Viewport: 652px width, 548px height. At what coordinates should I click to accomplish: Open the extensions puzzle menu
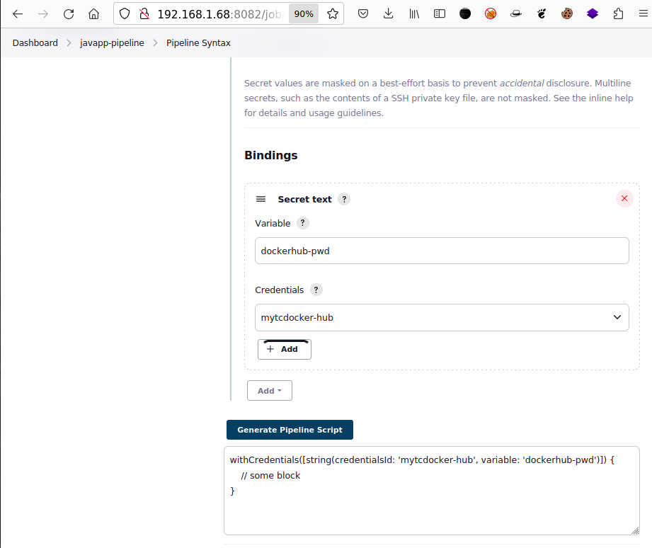coord(618,14)
